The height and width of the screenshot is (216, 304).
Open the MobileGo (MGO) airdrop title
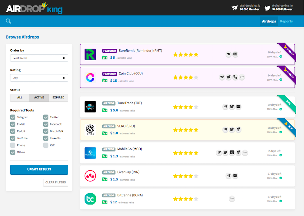tap(129, 149)
